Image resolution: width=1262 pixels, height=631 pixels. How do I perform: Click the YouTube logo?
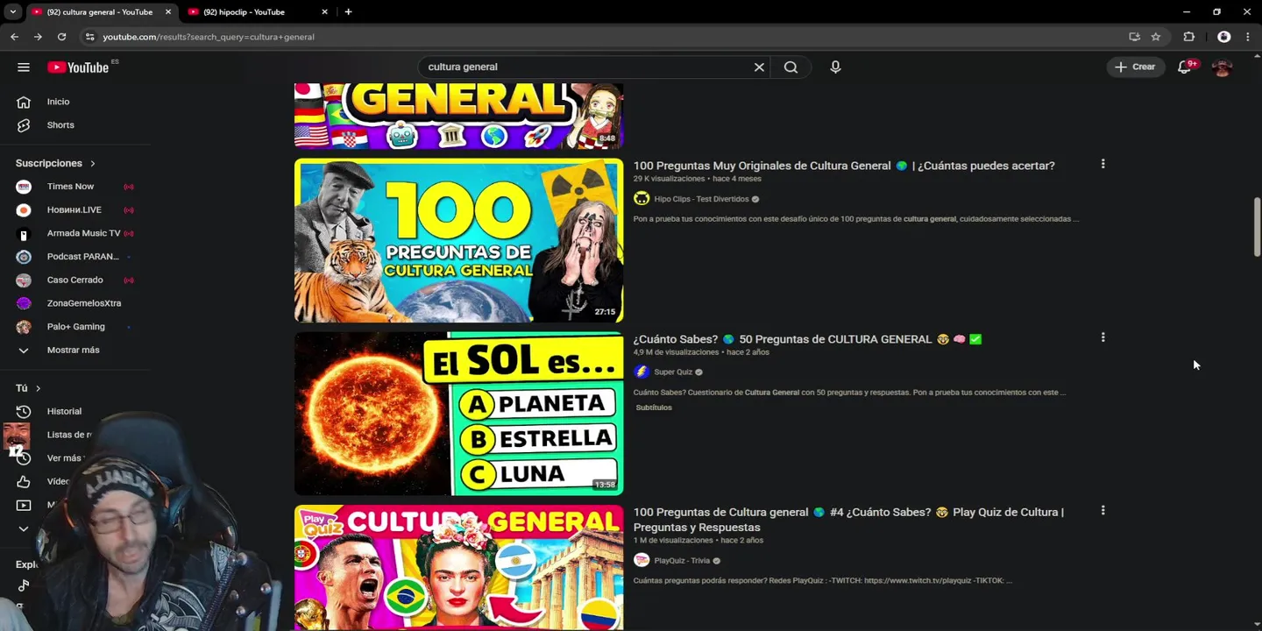coord(79,67)
